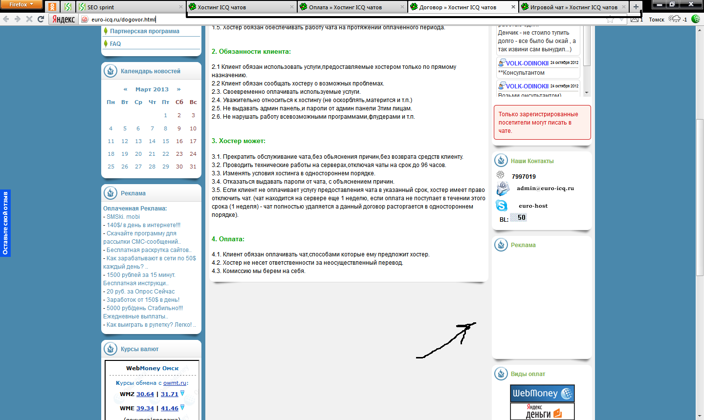The height and width of the screenshot is (420, 704).
Task: Open the 'Как выиграть в рулетку?' ad
Action: tap(151, 324)
